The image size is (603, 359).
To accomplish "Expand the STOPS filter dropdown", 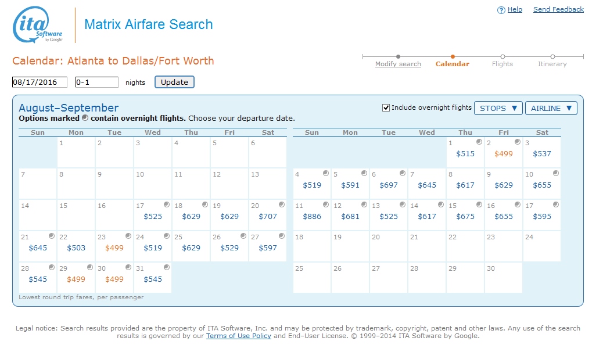I will click(498, 108).
